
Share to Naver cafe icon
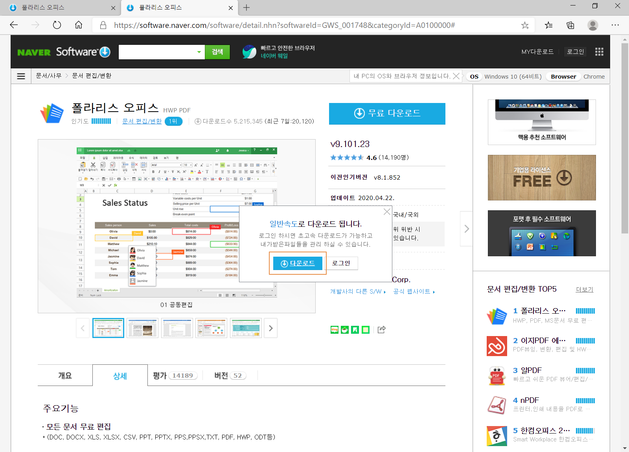coord(345,330)
